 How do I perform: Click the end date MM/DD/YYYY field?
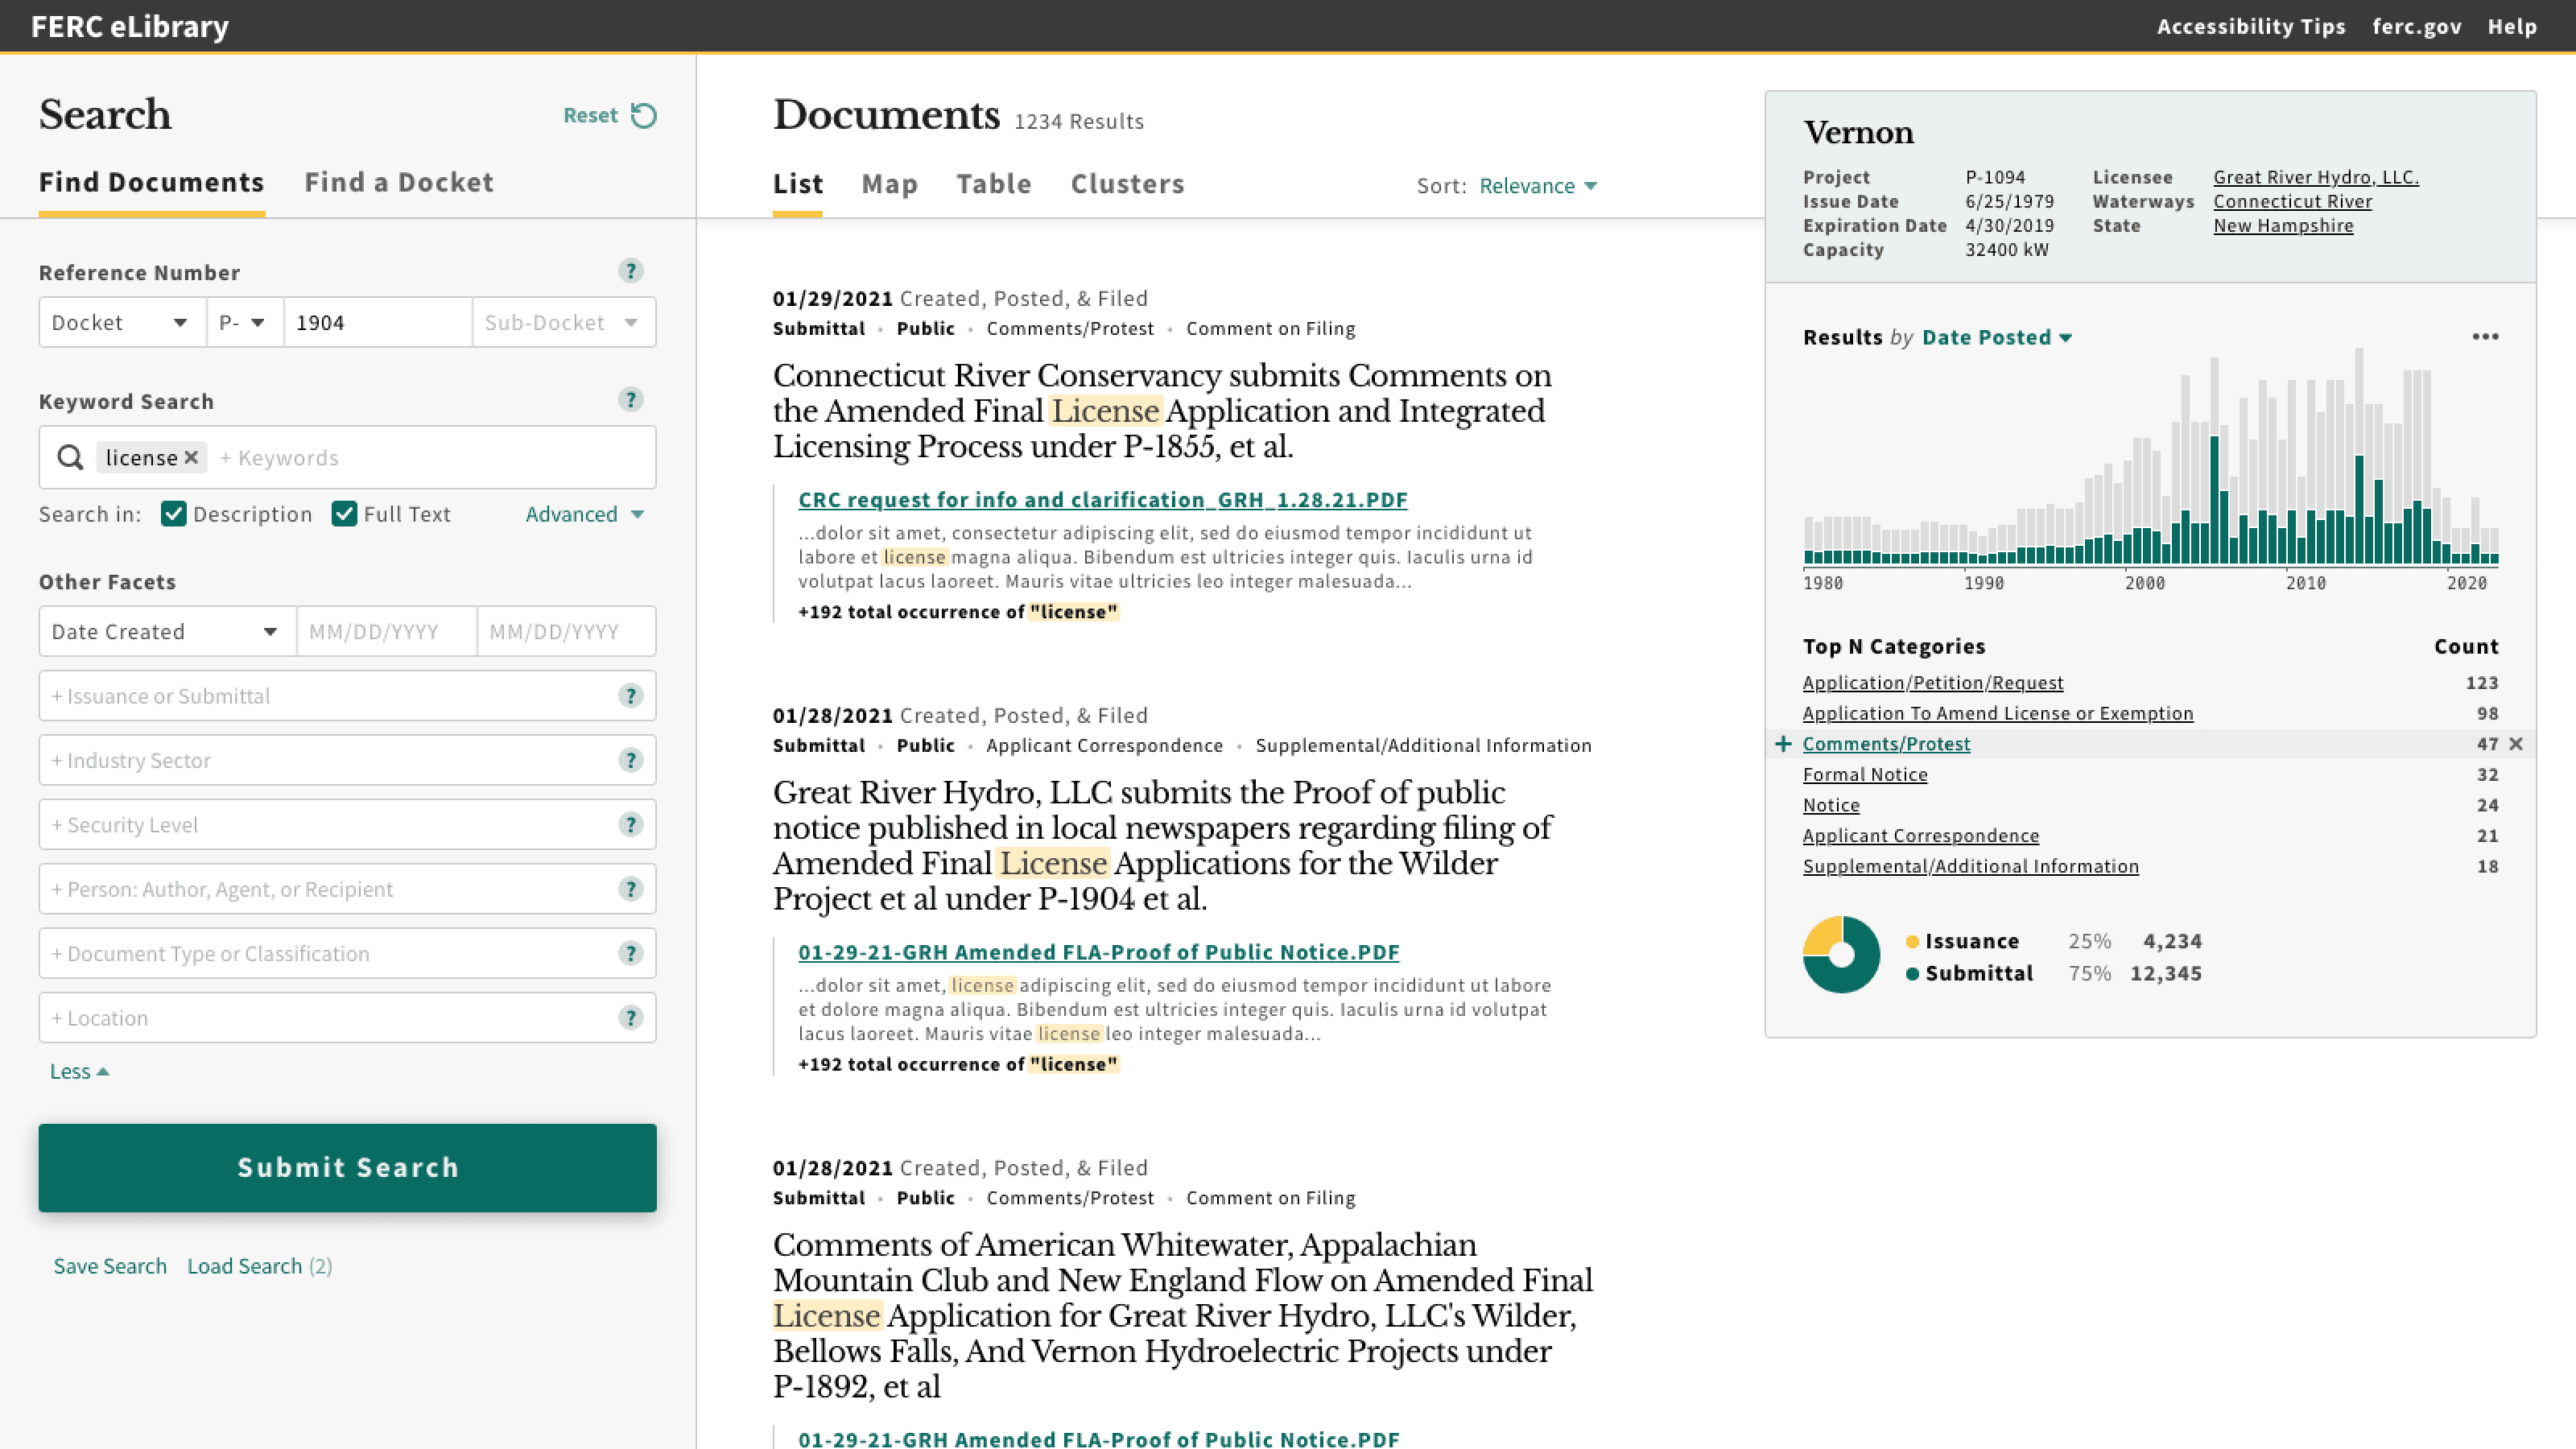566,631
